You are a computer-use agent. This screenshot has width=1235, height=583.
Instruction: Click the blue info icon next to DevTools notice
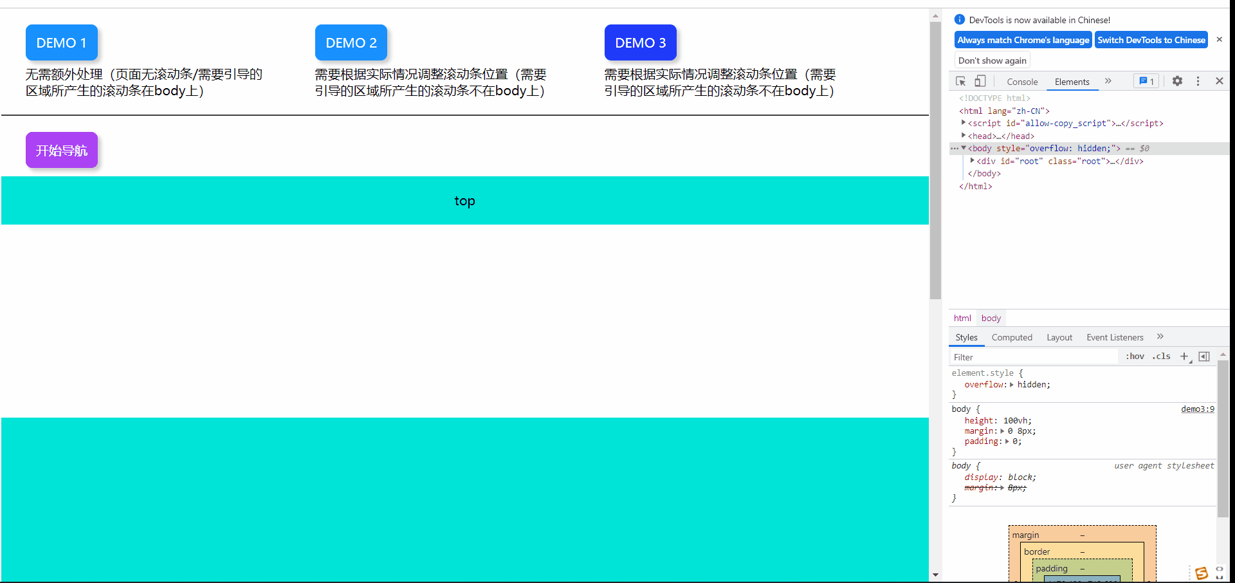coord(959,19)
